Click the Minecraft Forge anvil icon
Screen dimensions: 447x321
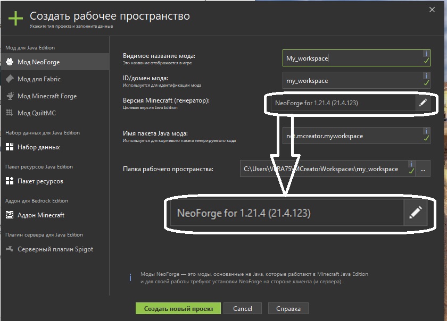point(10,96)
